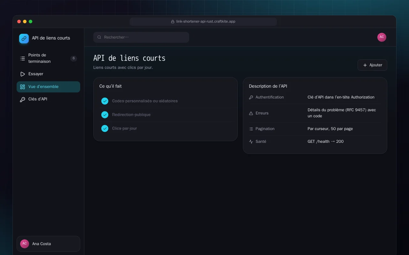409x255 pixels.
Task: Toggle the Redirection publique checkmark
Action: [x=105, y=115]
